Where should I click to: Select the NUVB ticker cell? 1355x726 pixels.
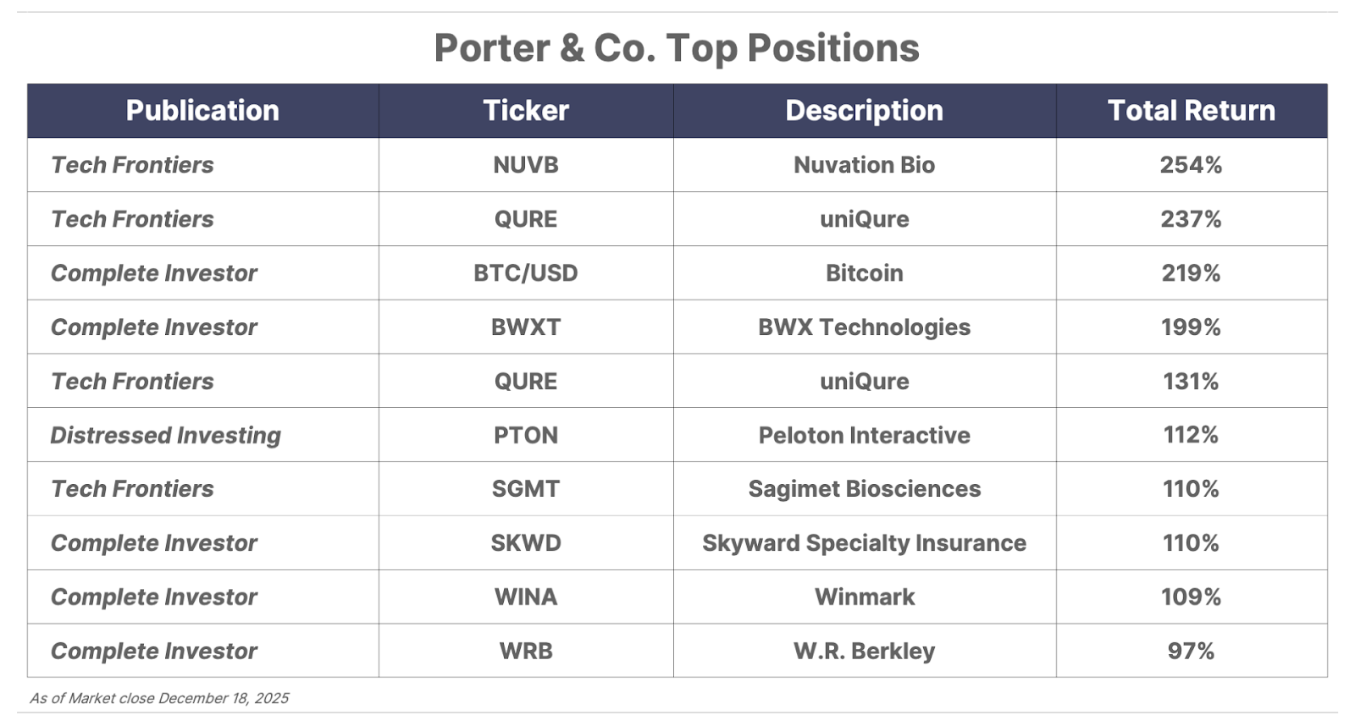tap(526, 165)
